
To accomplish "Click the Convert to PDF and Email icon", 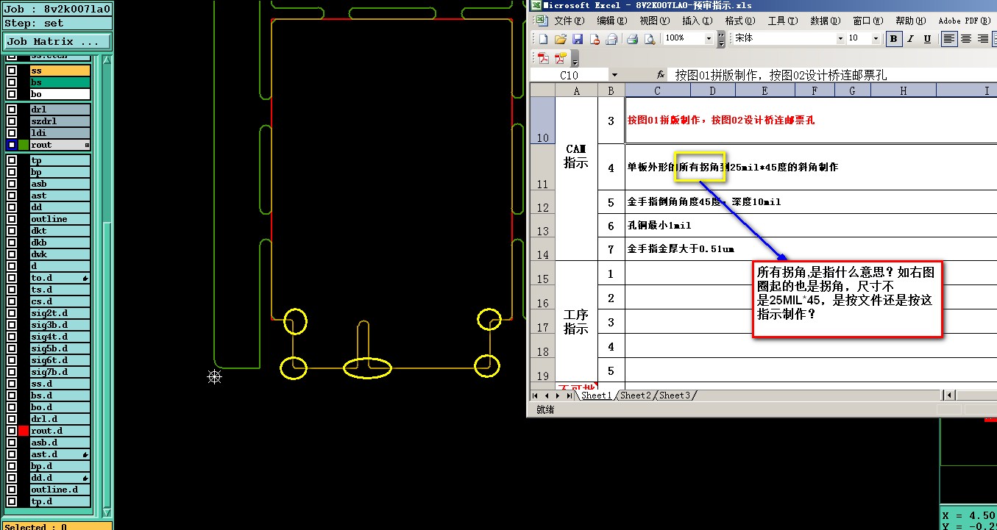I will point(561,59).
